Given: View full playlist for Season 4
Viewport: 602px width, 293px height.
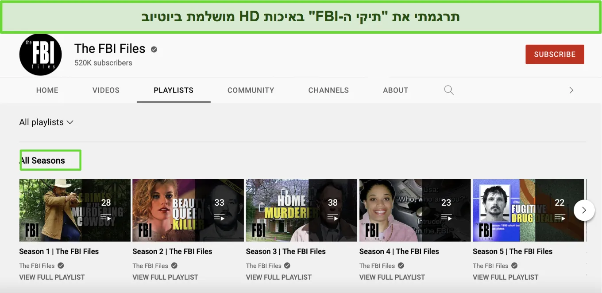Looking at the screenshot, I should [x=392, y=277].
